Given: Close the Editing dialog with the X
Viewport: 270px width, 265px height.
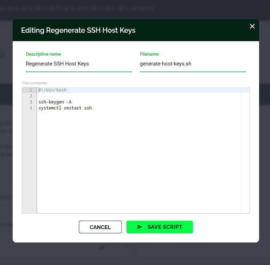Looking at the screenshot, I should coord(252,26).
